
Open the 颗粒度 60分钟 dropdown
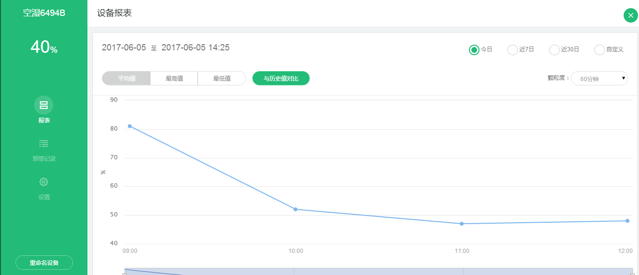click(599, 78)
